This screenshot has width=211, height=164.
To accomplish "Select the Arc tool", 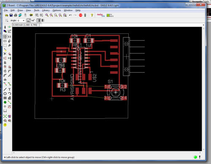I will pos(9,93).
